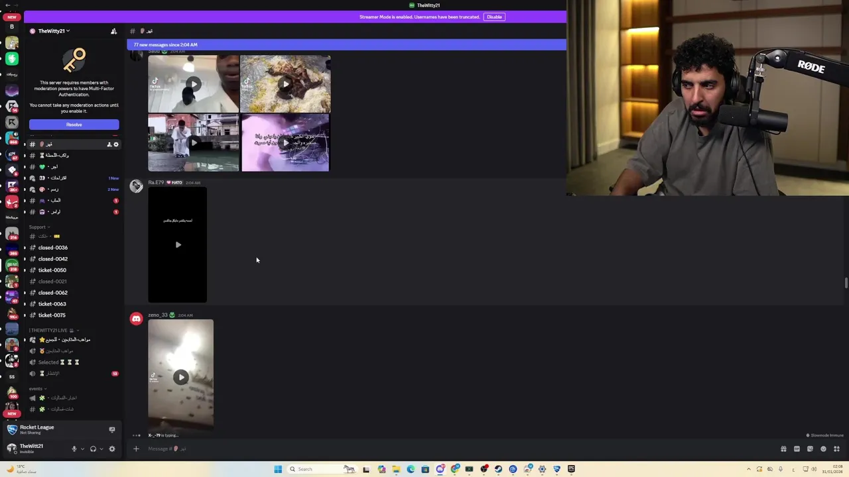849x477 pixels.
Task: Open edit channel gear on selected channel
Action: [116, 144]
